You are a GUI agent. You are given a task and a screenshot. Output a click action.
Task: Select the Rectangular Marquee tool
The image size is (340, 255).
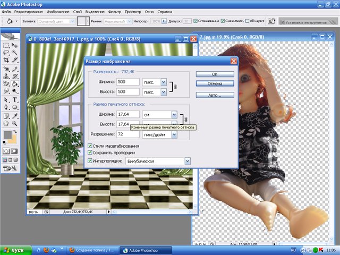pos(6,46)
